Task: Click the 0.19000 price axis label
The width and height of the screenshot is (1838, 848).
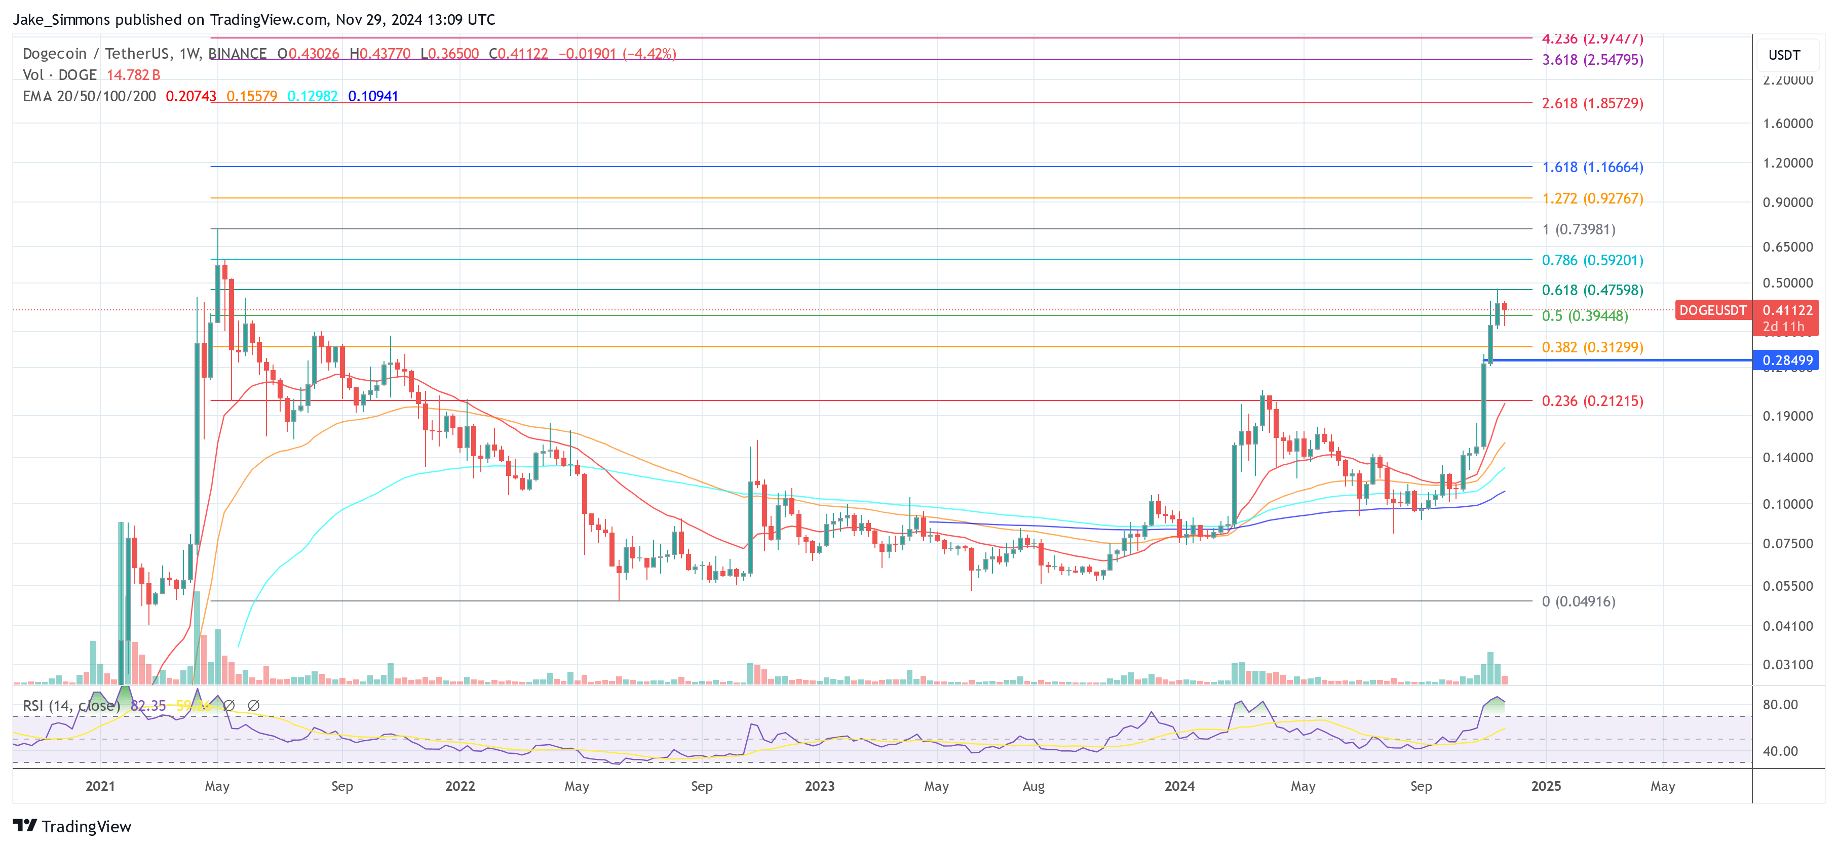Action: tap(1787, 416)
